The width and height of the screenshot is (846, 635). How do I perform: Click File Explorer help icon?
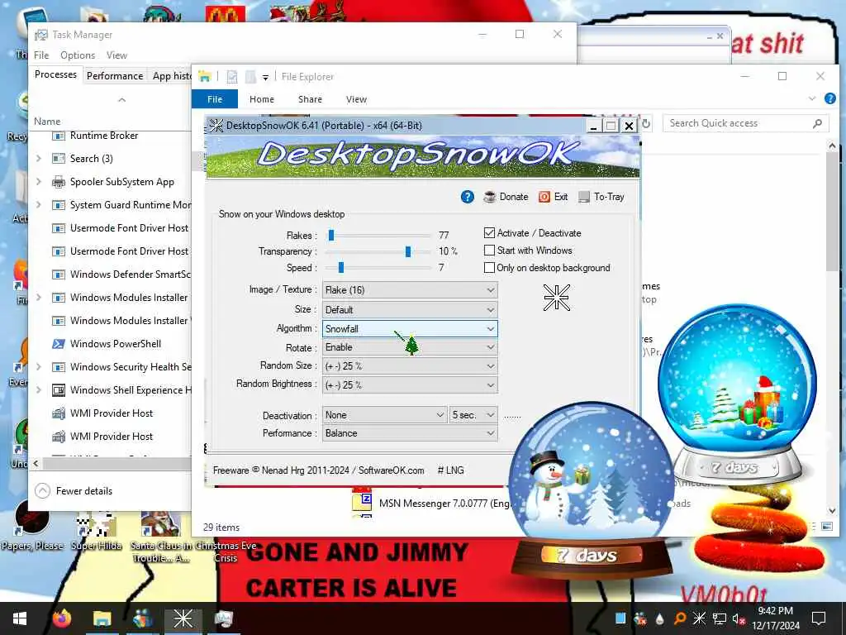(x=829, y=99)
